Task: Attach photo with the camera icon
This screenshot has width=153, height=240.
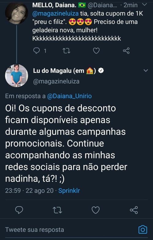Action: (143, 230)
